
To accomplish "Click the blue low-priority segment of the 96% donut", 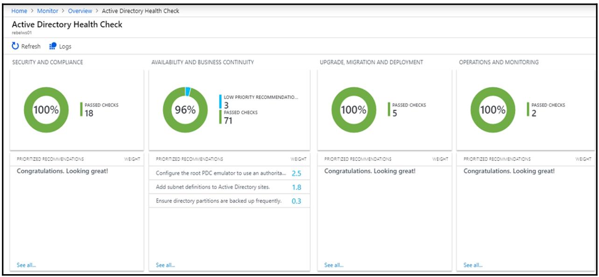I will pos(188,91).
